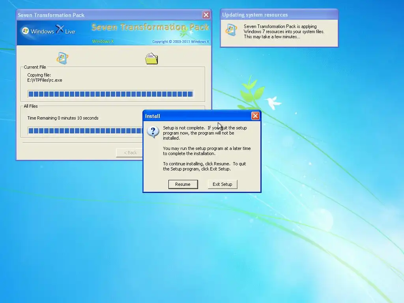
Task: Click Resume in the Install dialog
Action: (x=183, y=184)
